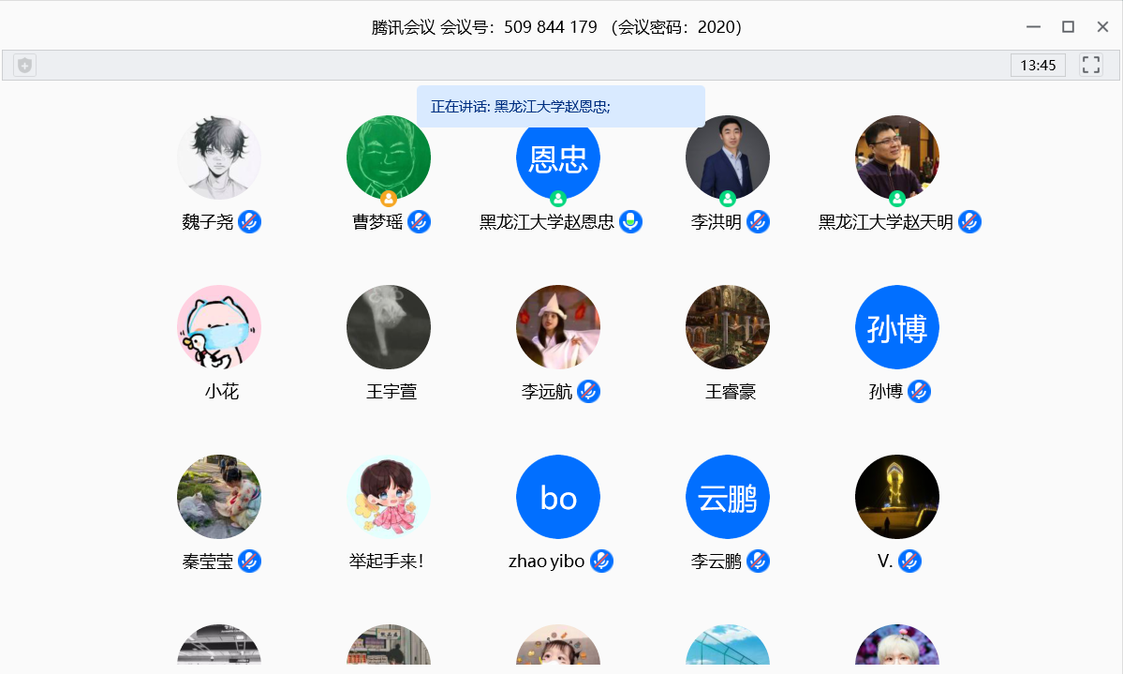Screen dimensions: 1123x674
Task: Select 小花's pig avatar thumbnail
Action: (x=219, y=327)
